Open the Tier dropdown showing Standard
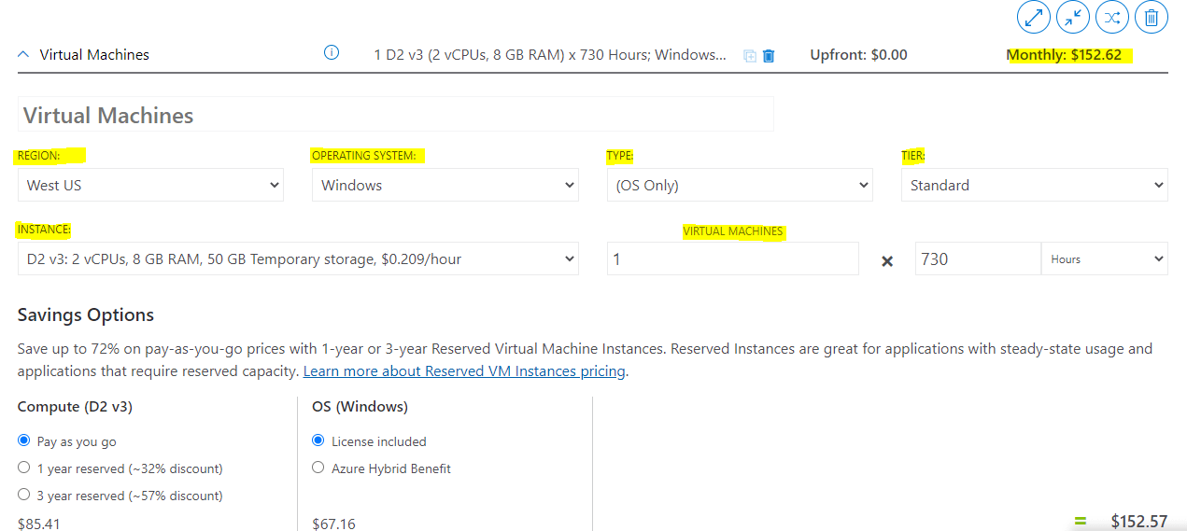Image resolution: width=1187 pixels, height=531 pixels. [1035, 185]
